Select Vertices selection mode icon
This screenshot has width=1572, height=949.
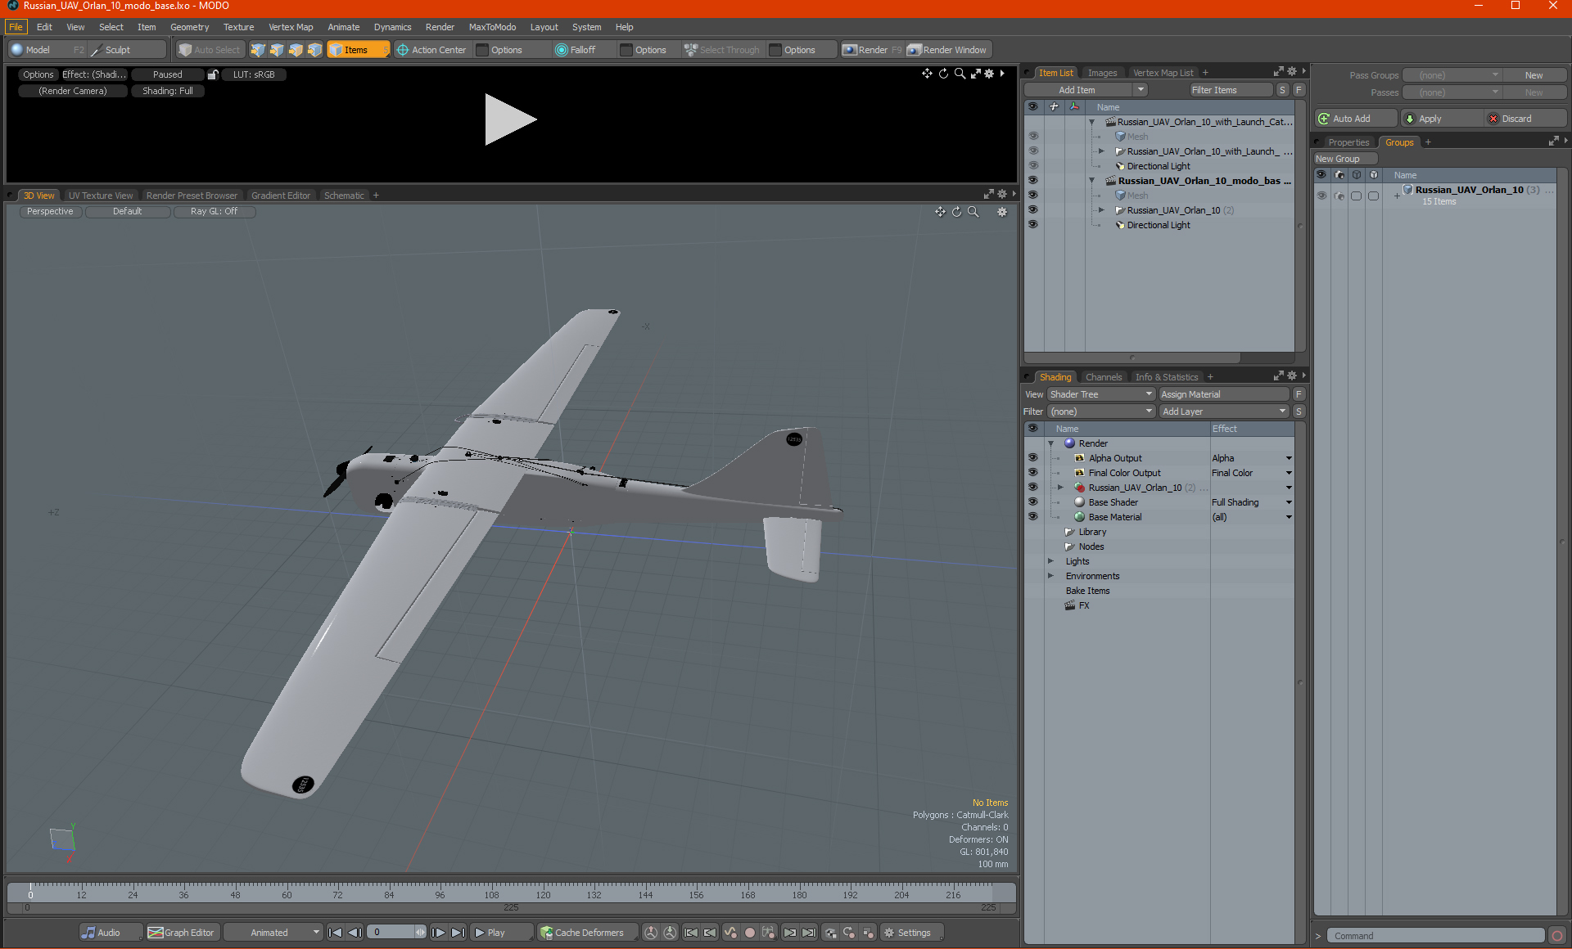coord(258,50)
